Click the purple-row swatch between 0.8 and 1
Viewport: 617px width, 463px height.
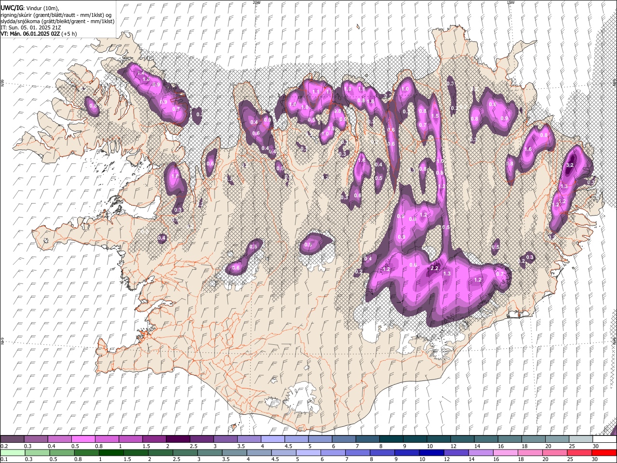point(107,439)
